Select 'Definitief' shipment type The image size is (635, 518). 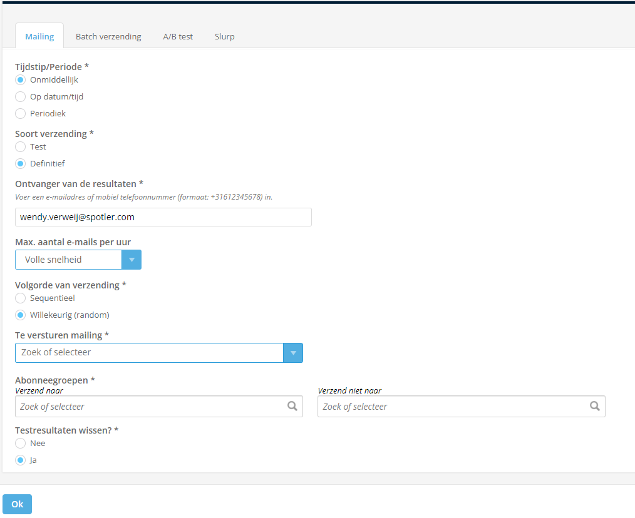(21, 164)
